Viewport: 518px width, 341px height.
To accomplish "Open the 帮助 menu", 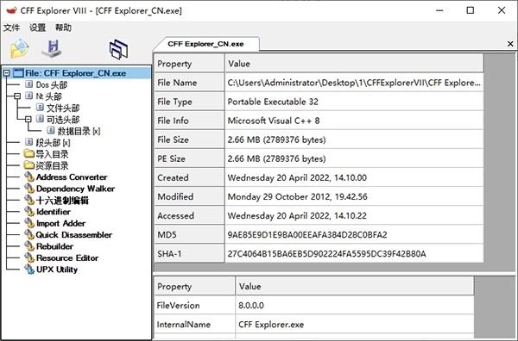I will [x=63, y=28].
